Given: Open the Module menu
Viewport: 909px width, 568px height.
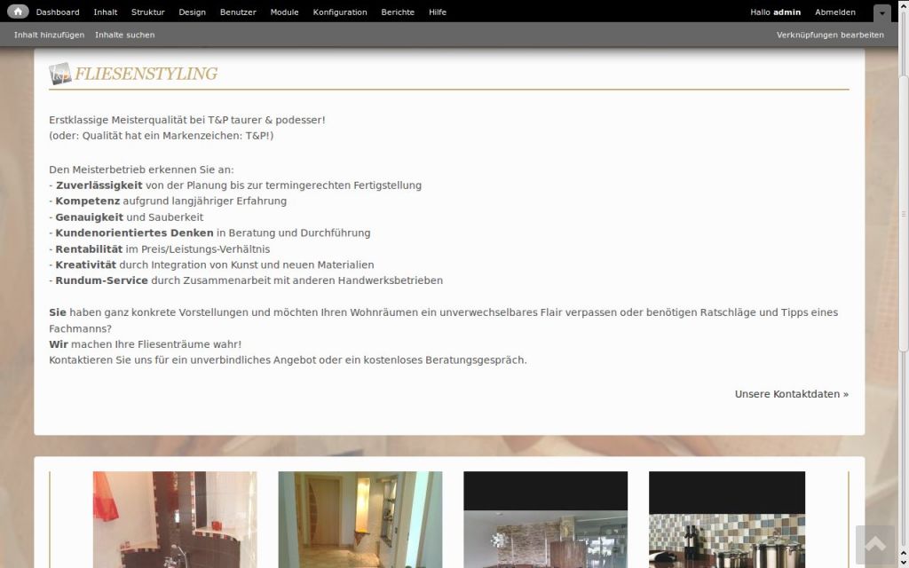Looking at the screenshot, I should point(284,12).
